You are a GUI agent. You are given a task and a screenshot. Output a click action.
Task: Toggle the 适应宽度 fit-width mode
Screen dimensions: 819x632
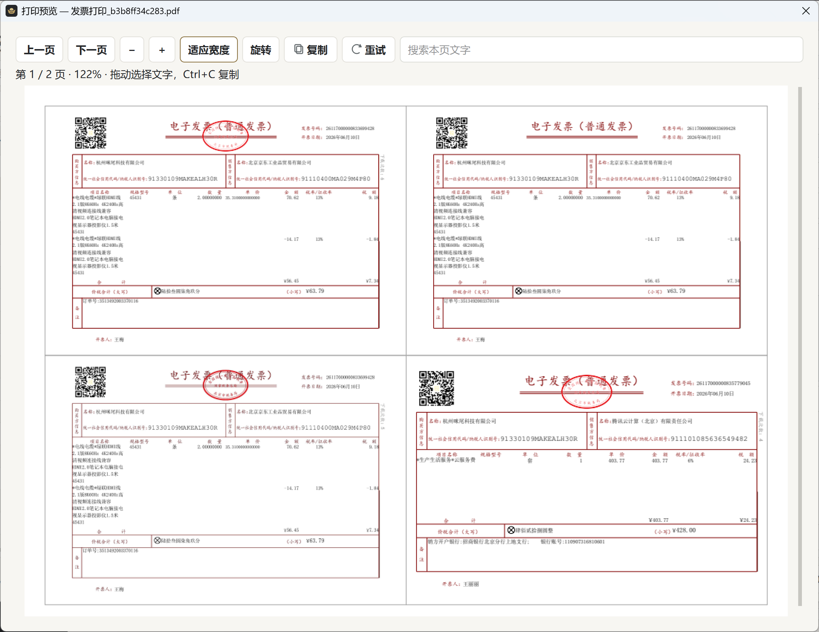coord(208,49)
